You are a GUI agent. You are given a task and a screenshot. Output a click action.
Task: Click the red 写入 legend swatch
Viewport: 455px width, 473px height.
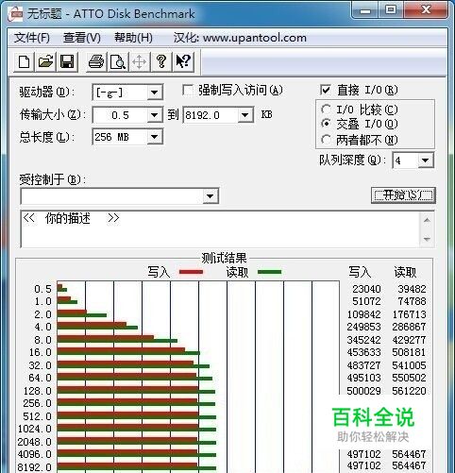coord(191,272)
